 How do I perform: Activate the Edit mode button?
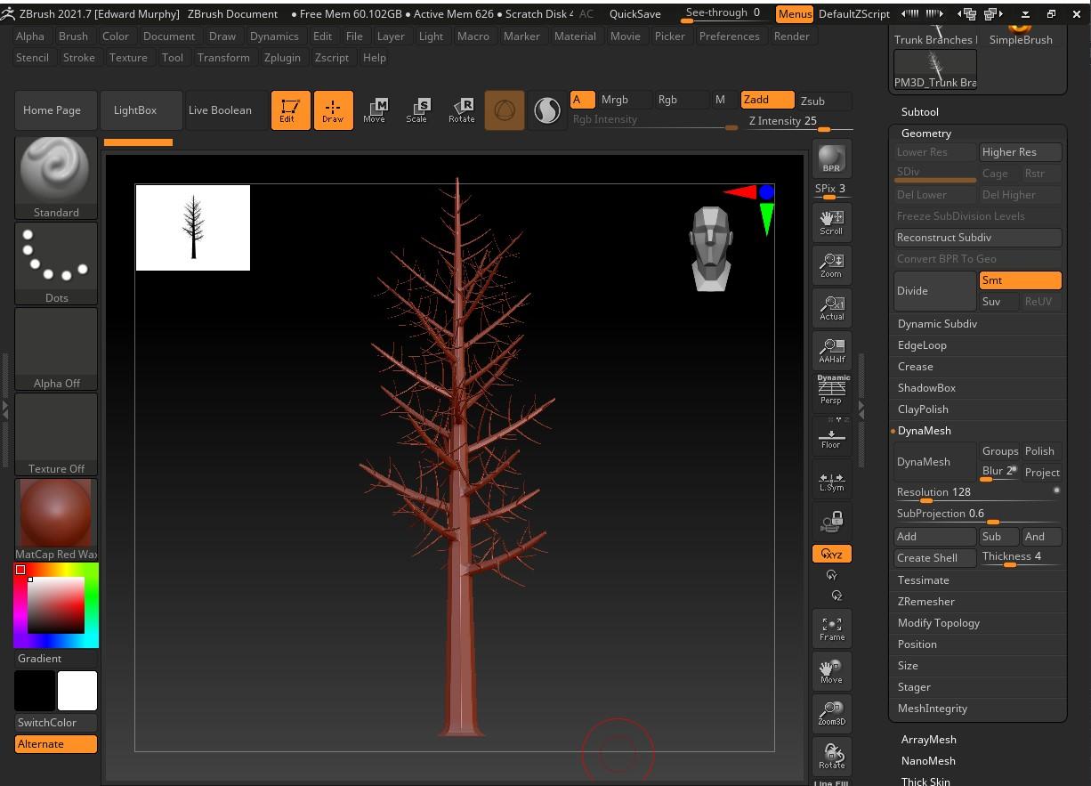[x=290, y=110]
